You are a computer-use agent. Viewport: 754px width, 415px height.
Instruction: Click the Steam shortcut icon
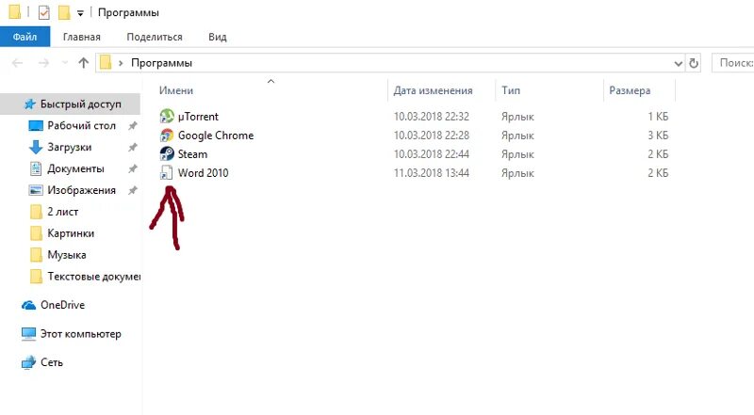[x=167, y=154]
